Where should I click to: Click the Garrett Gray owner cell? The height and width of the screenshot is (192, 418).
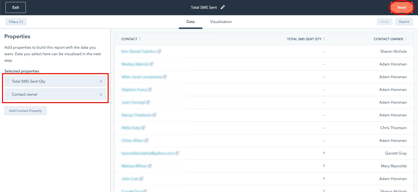[396, 153]
